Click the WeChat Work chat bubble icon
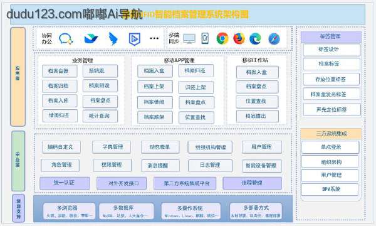This screenshot has width=376, height=226. 66,39
